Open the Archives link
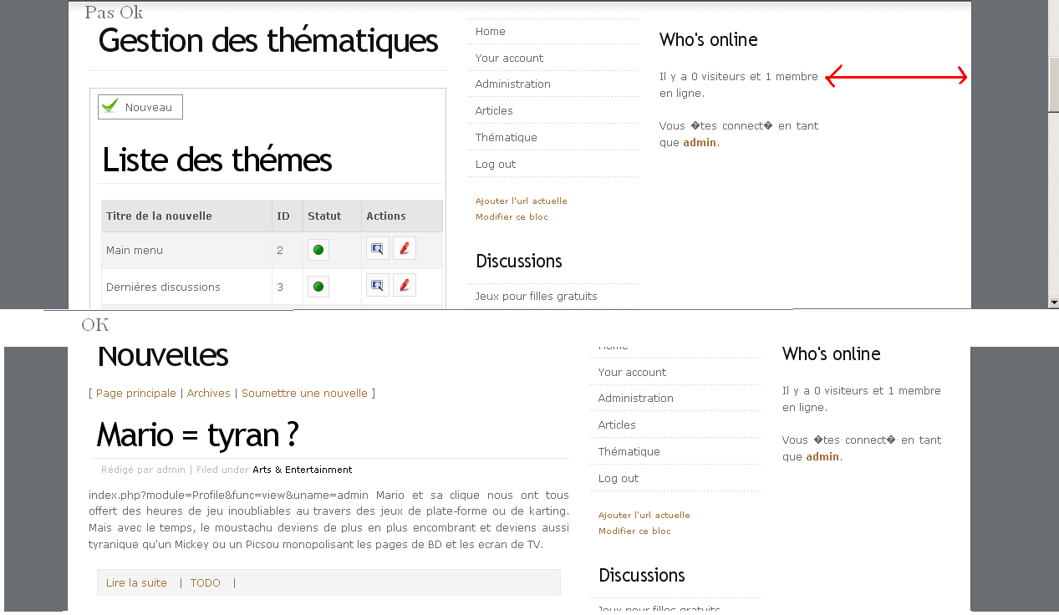1059x615 pixels. [x=209, y=393]
